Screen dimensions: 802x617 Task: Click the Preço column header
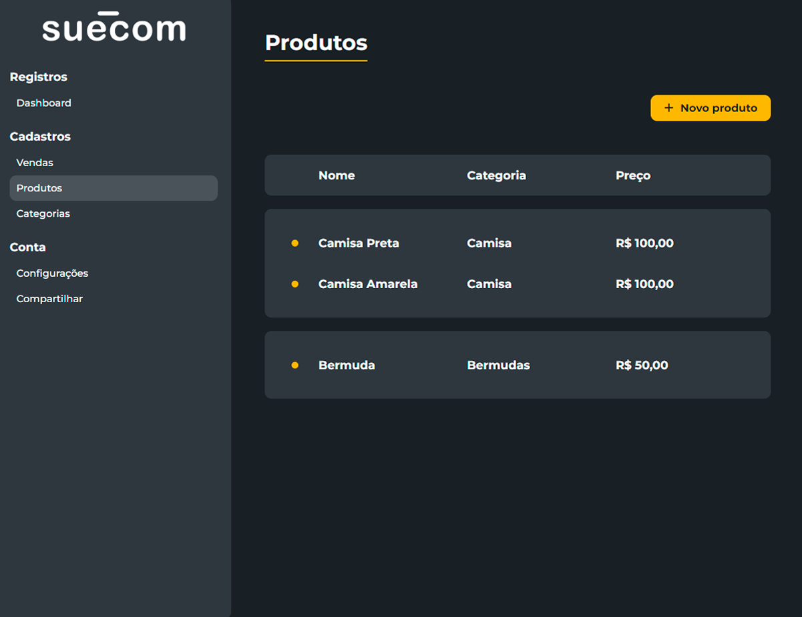coord(633,175)
